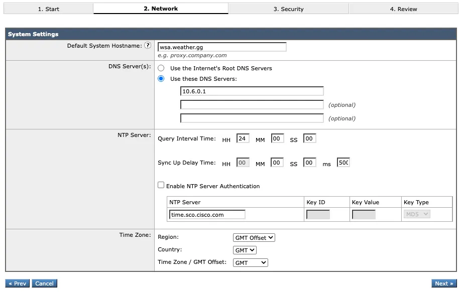Switch to the 3. Security tab
This screenshot has width=460, height=292.
pos(289,8)
